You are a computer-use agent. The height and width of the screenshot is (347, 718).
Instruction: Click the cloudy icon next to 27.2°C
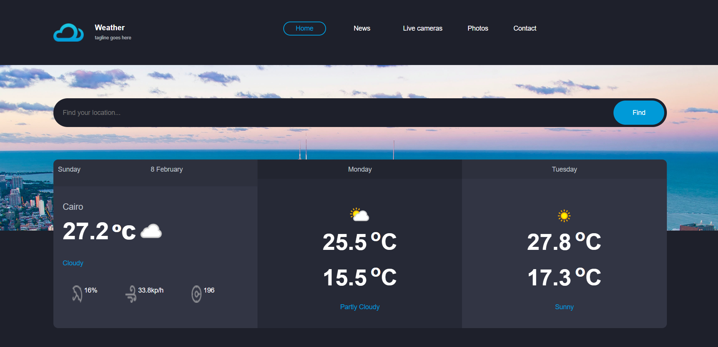point(151,231)
